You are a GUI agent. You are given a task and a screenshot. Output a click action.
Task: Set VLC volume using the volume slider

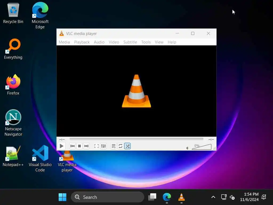(202, 147)
